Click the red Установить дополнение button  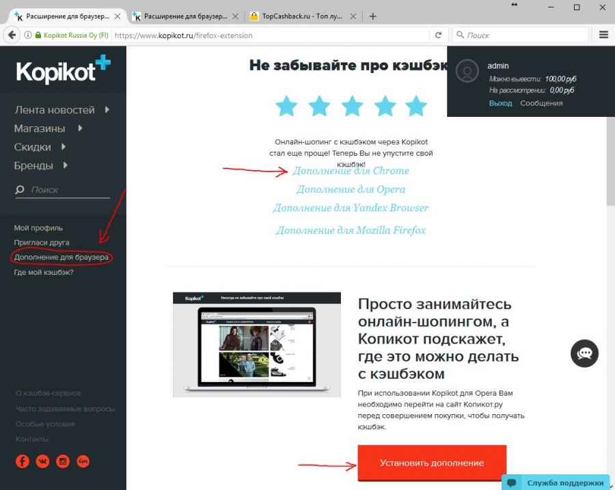(432, 463)
